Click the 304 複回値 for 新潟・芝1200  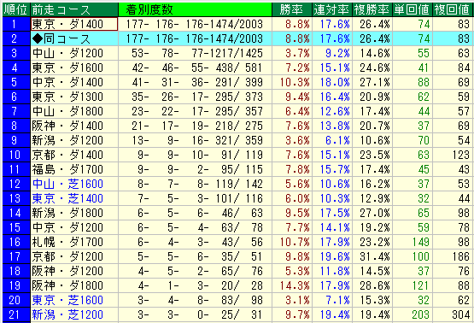453,314
